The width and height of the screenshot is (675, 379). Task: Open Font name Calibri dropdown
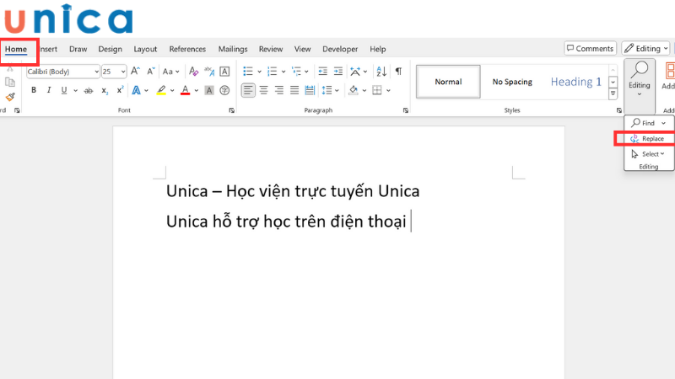(x=96, y=72)
